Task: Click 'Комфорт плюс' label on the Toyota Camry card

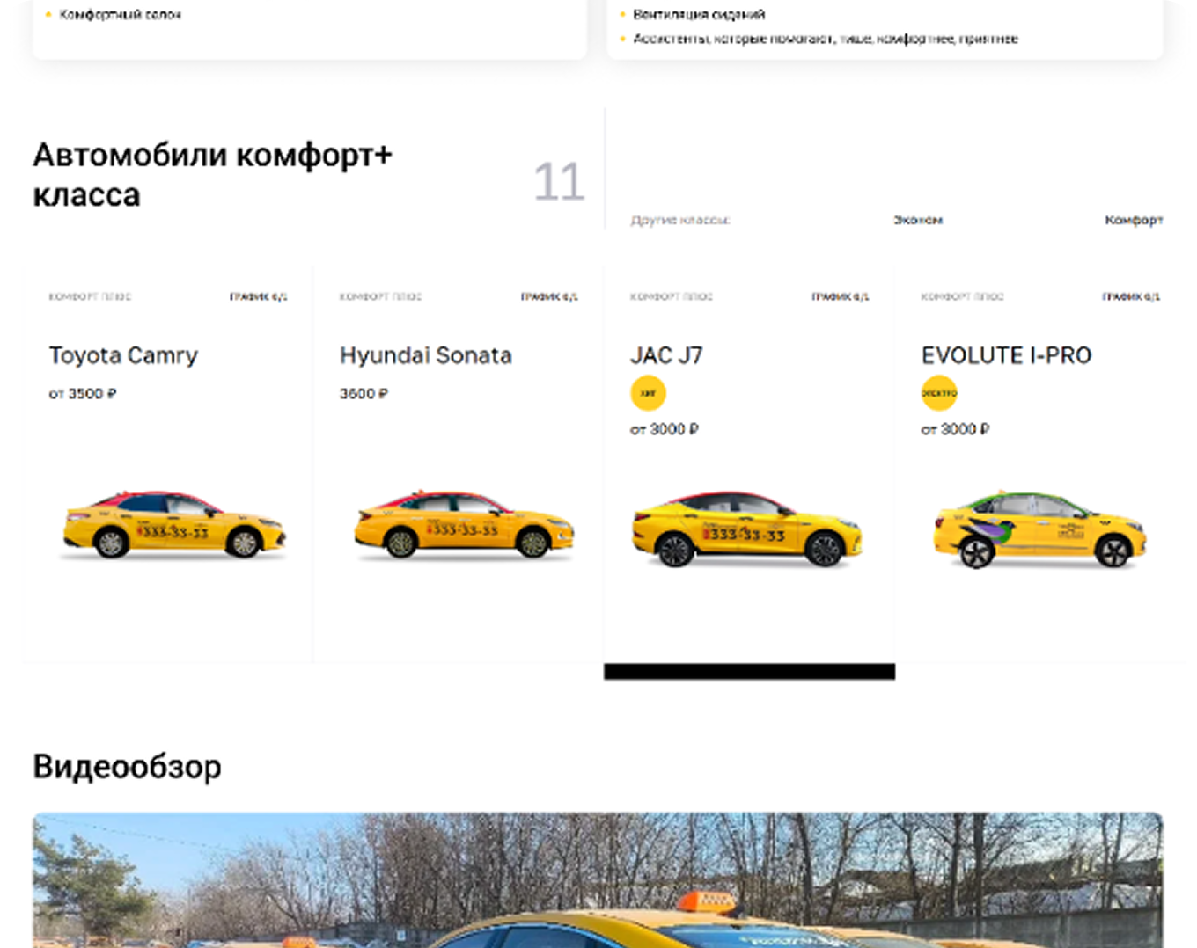Action: pos(90,297)
